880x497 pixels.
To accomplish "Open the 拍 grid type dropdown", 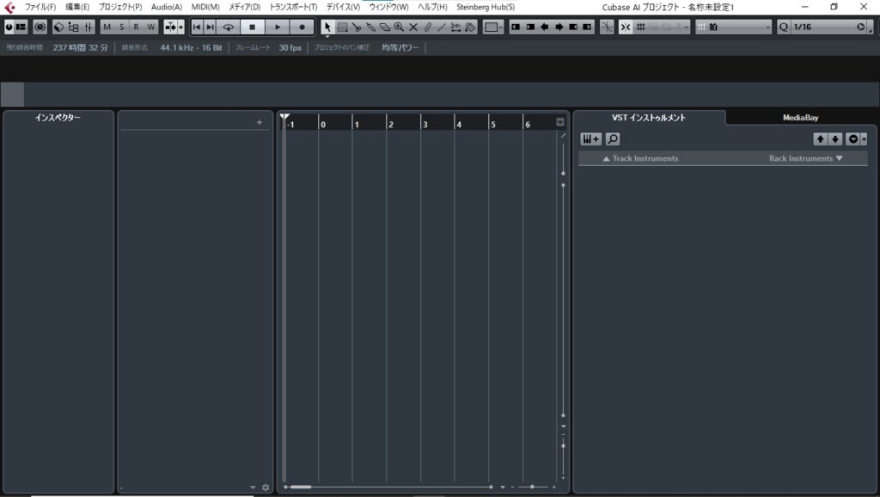I will pyautogui.click(x=733, y=27).
